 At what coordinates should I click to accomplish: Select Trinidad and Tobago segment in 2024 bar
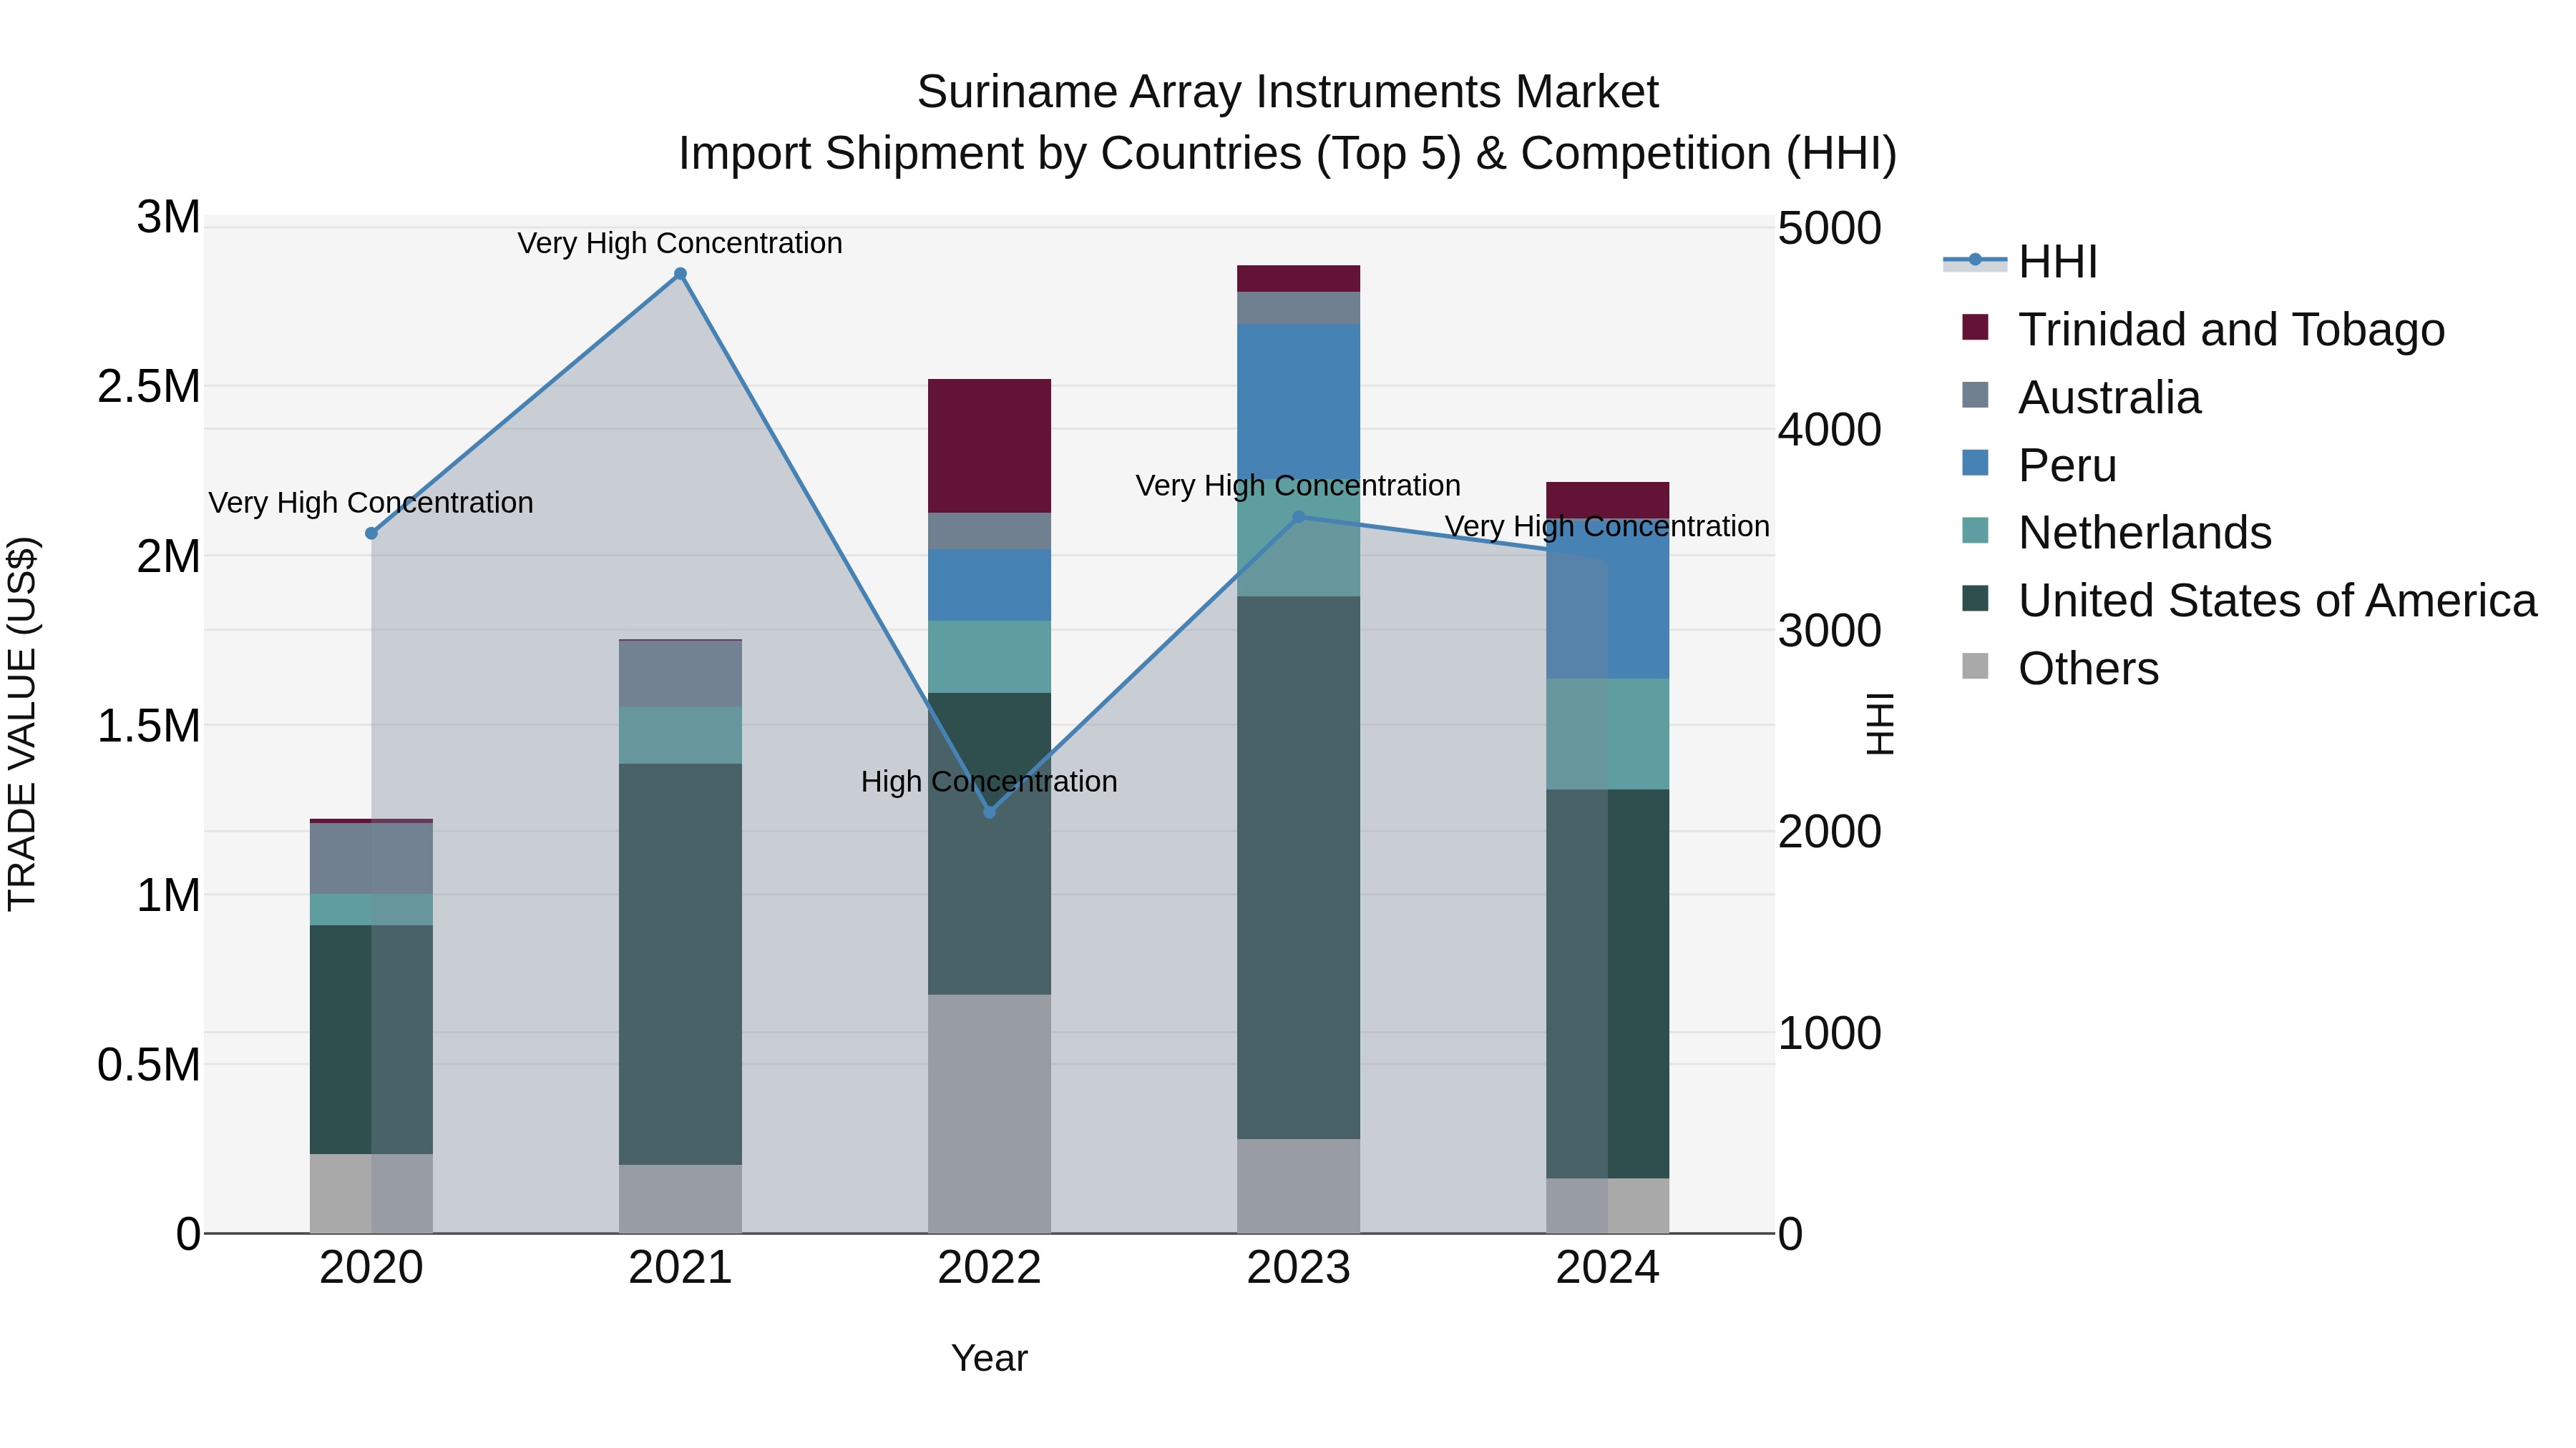point(1607,500)
